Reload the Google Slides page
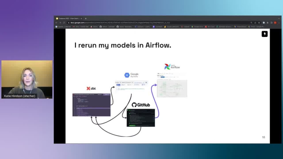Screen dimensions: 283x159 click(64, 23)
